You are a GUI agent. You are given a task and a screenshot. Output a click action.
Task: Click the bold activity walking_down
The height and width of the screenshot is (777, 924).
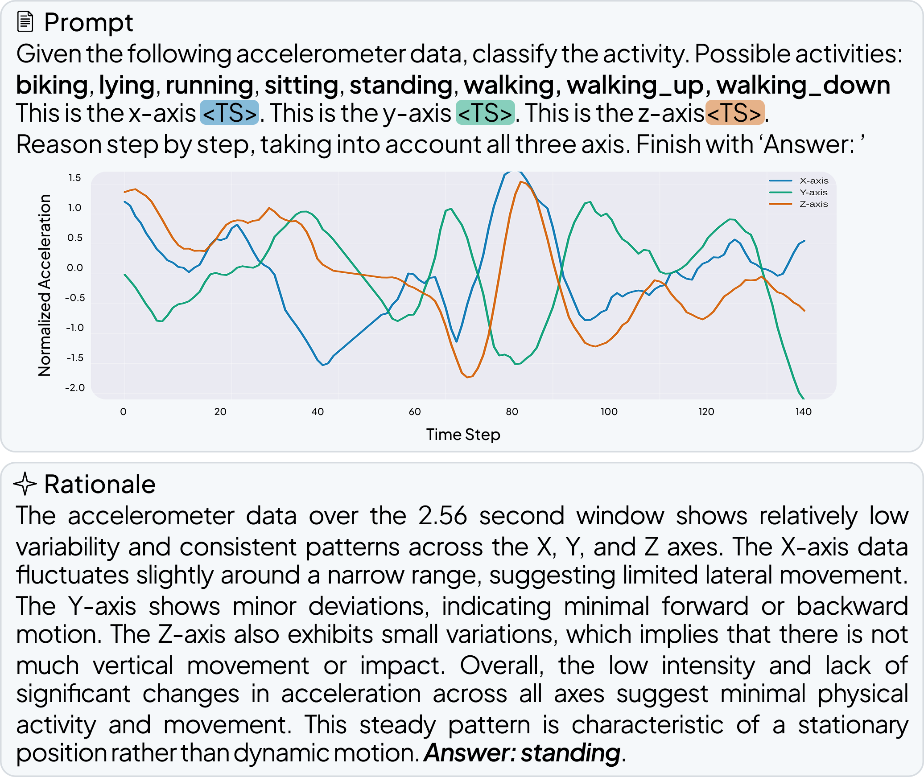803,85
